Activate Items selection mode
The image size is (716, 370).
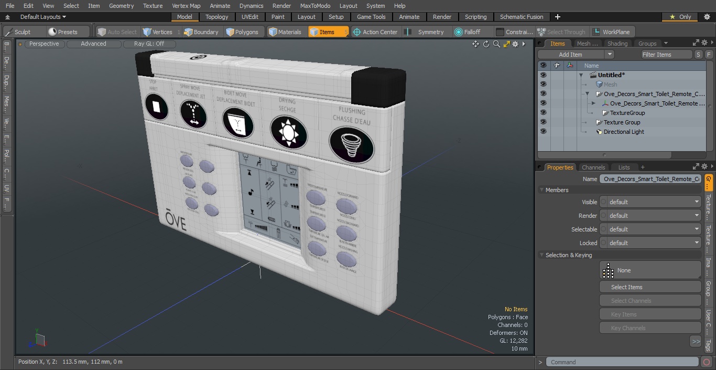tap(328, 32)
